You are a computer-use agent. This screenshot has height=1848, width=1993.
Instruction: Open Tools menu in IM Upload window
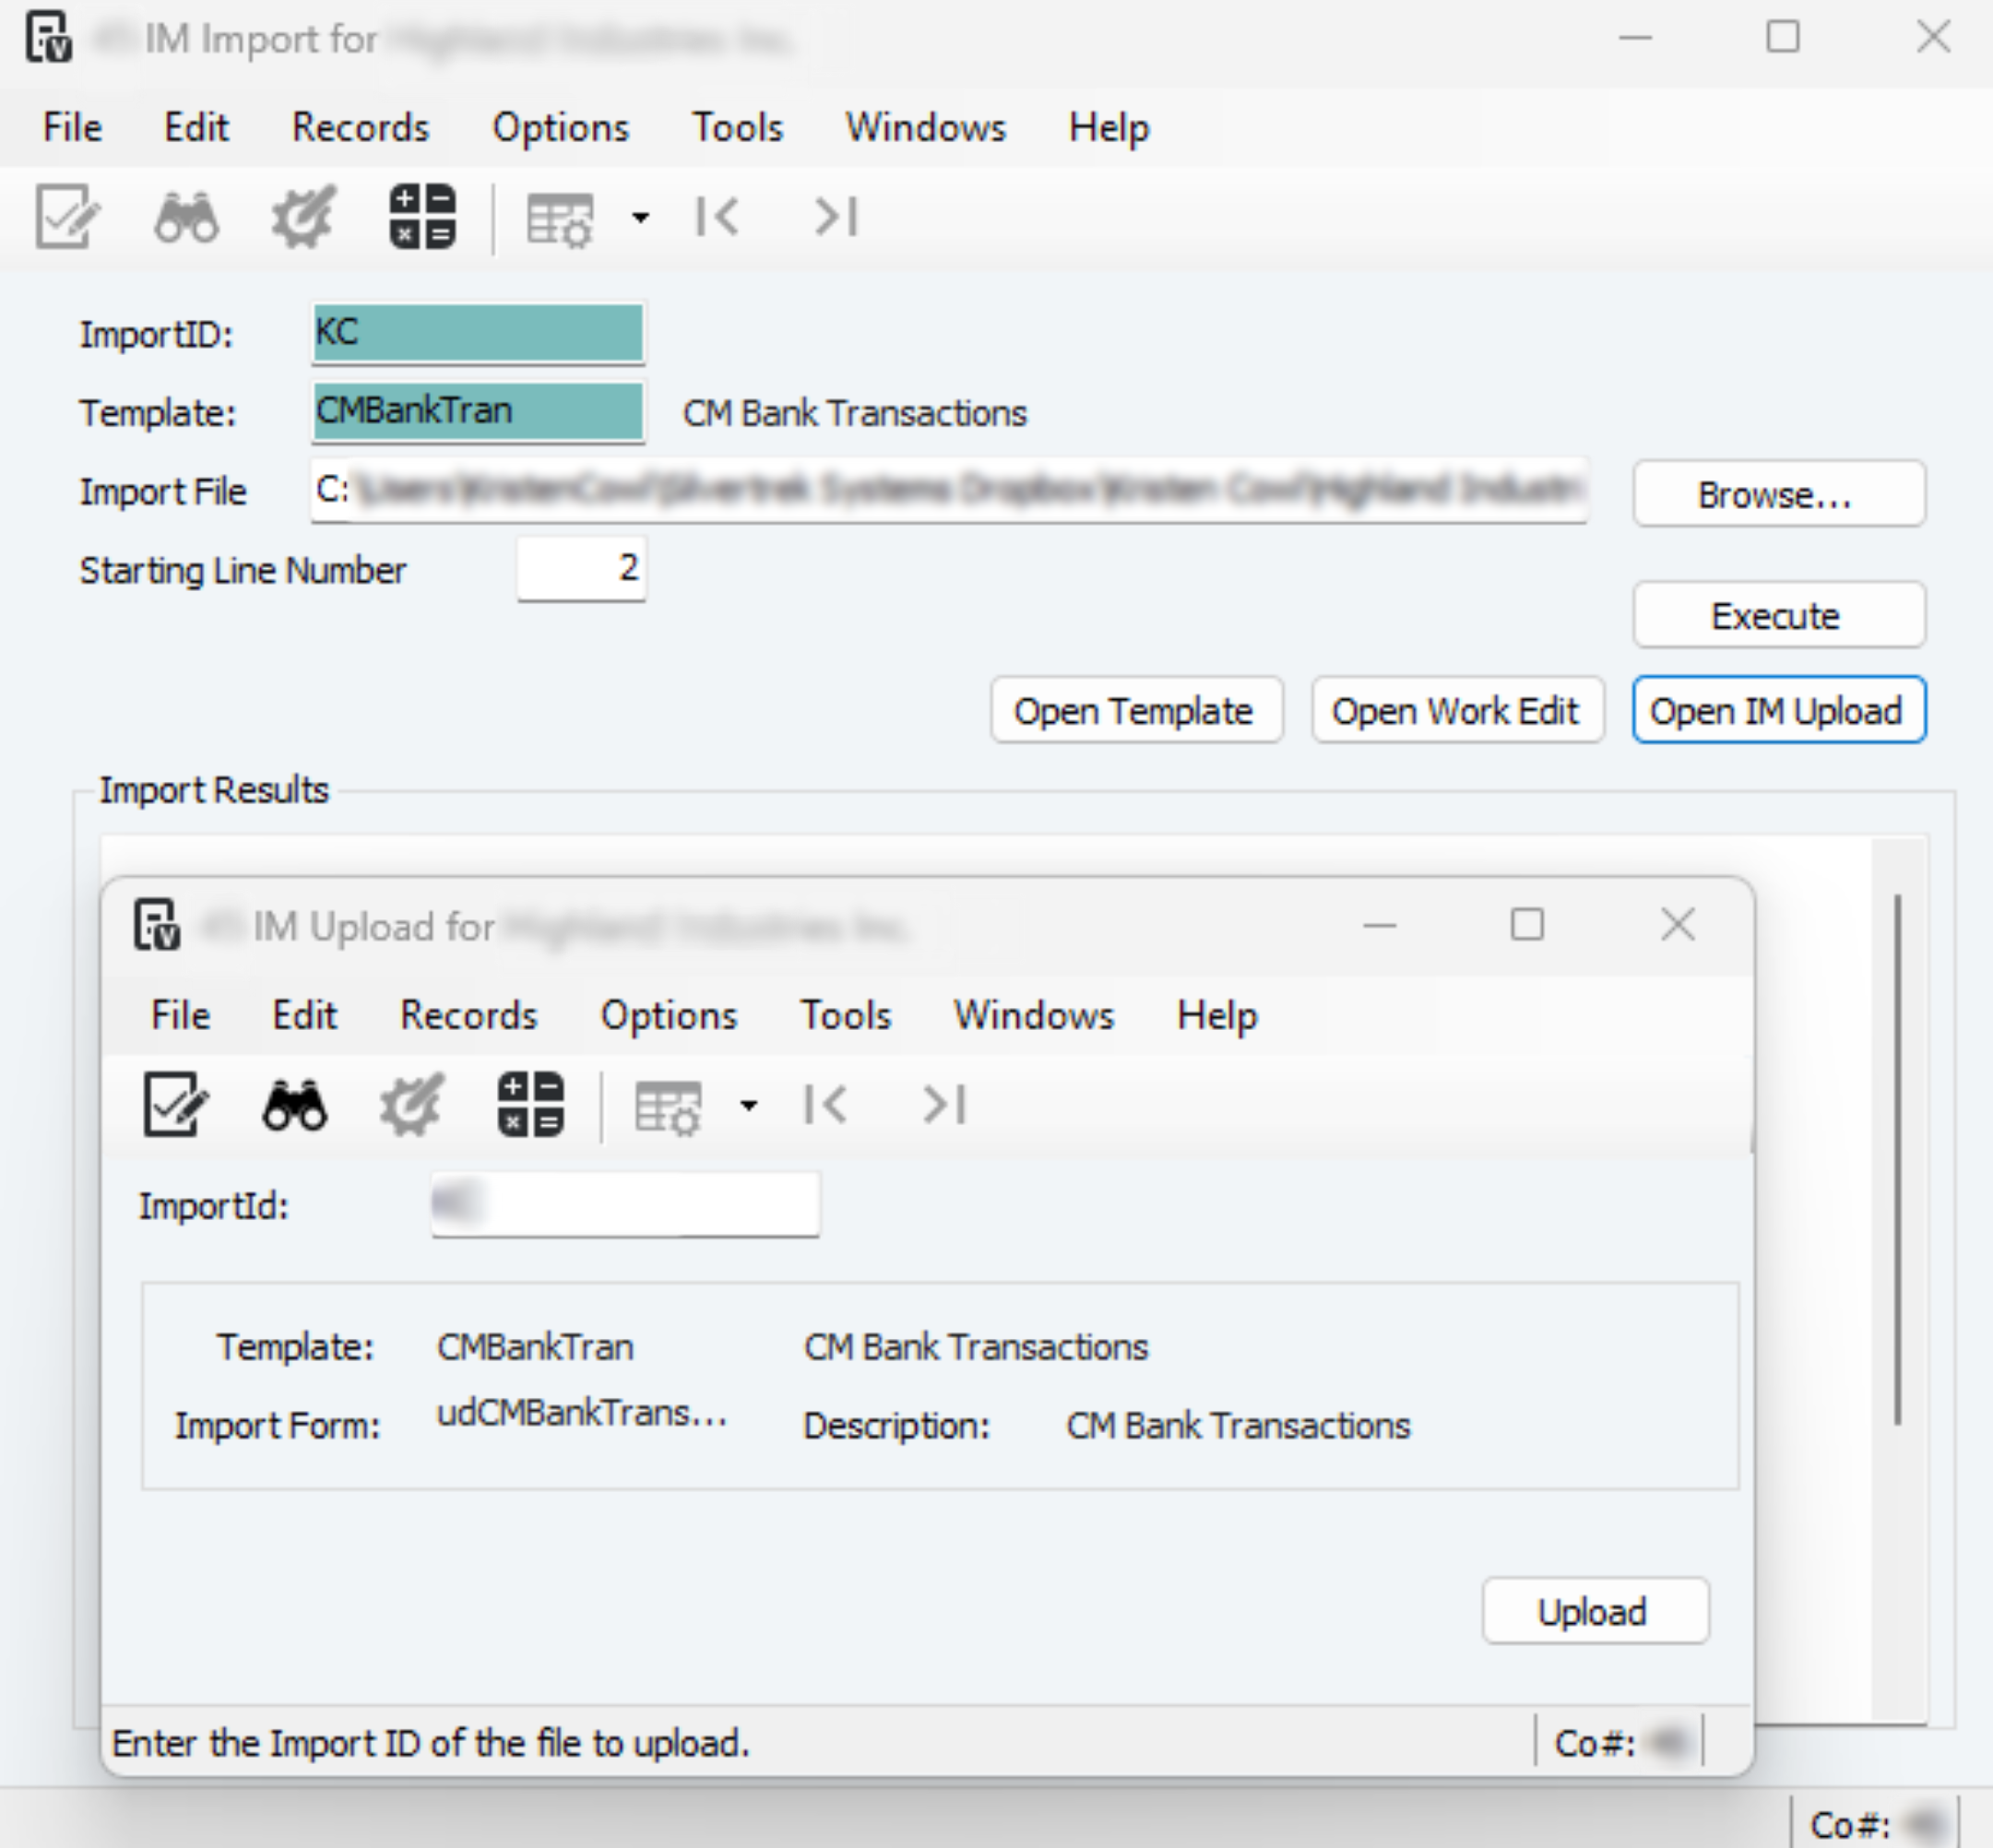(x=845, y=1015)
